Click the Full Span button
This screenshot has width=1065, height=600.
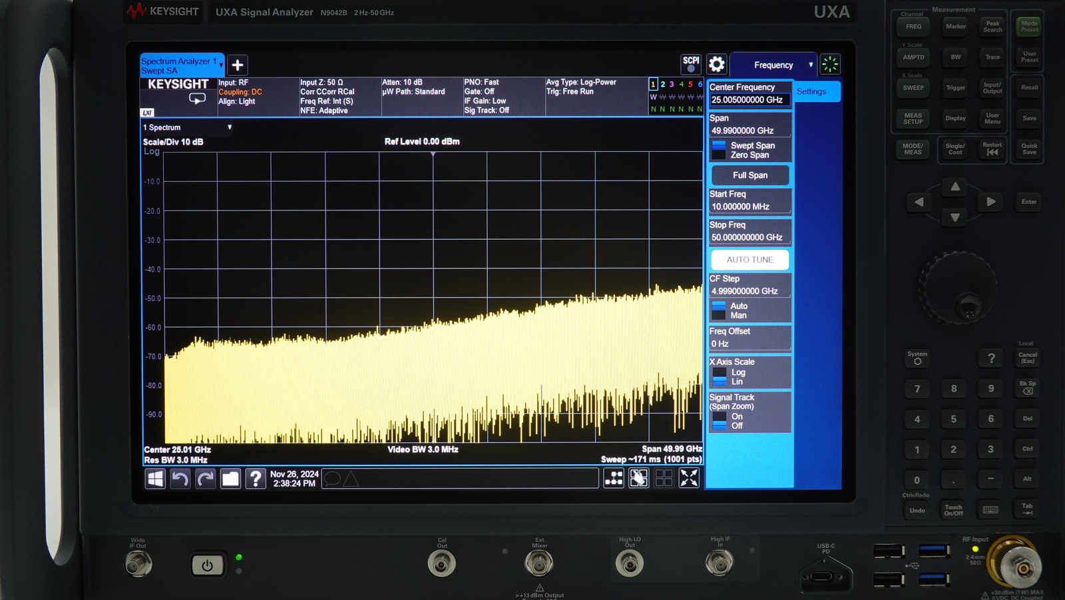click(x=750, y=175)
